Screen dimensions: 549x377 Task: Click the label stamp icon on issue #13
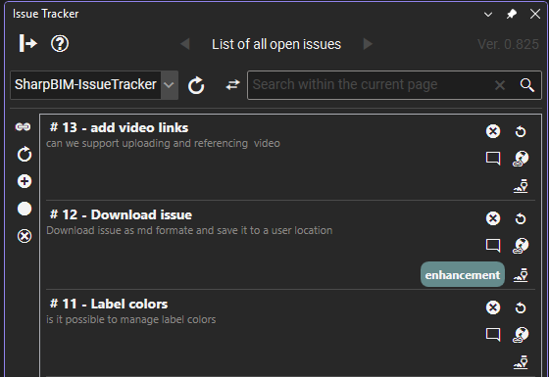tap(521, 186)
